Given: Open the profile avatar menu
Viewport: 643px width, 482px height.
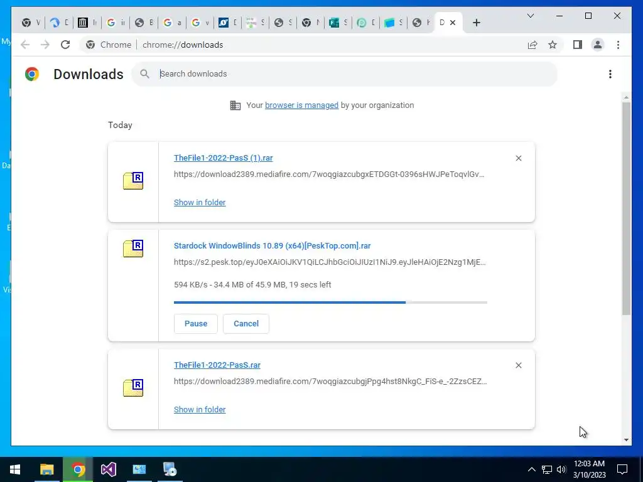Looking at the screenshot, I should pos(598,45).
